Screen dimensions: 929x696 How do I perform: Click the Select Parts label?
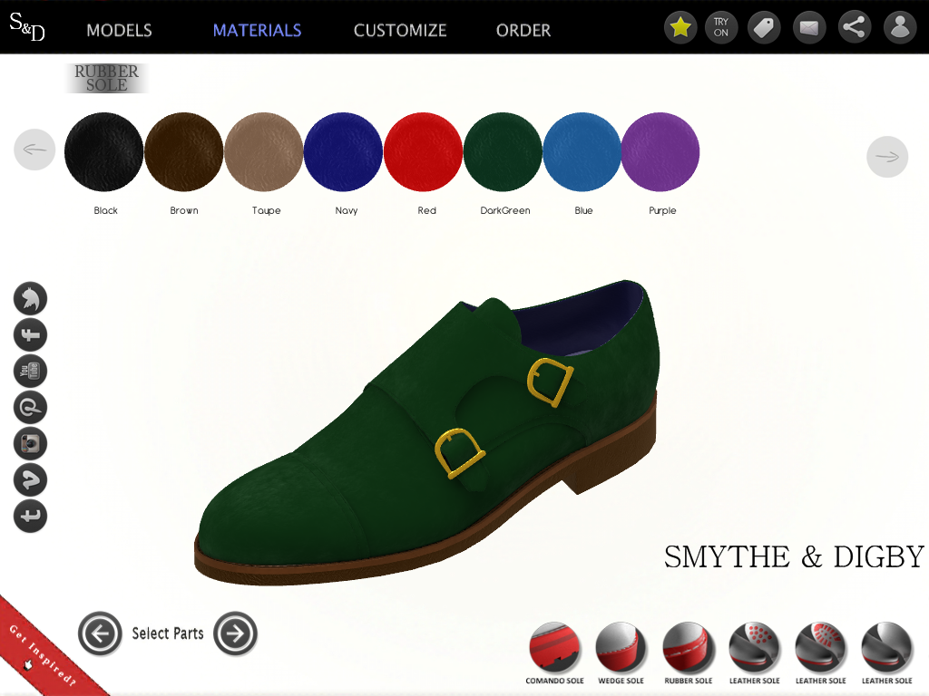[168, 633]
